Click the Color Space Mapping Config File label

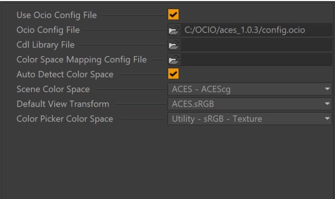(81, 60)
